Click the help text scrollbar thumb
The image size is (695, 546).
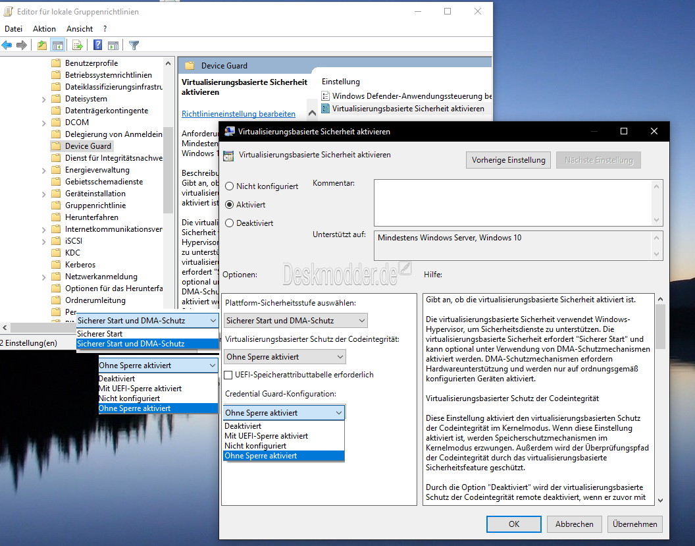pyautogui.click(x=660, y=327)
